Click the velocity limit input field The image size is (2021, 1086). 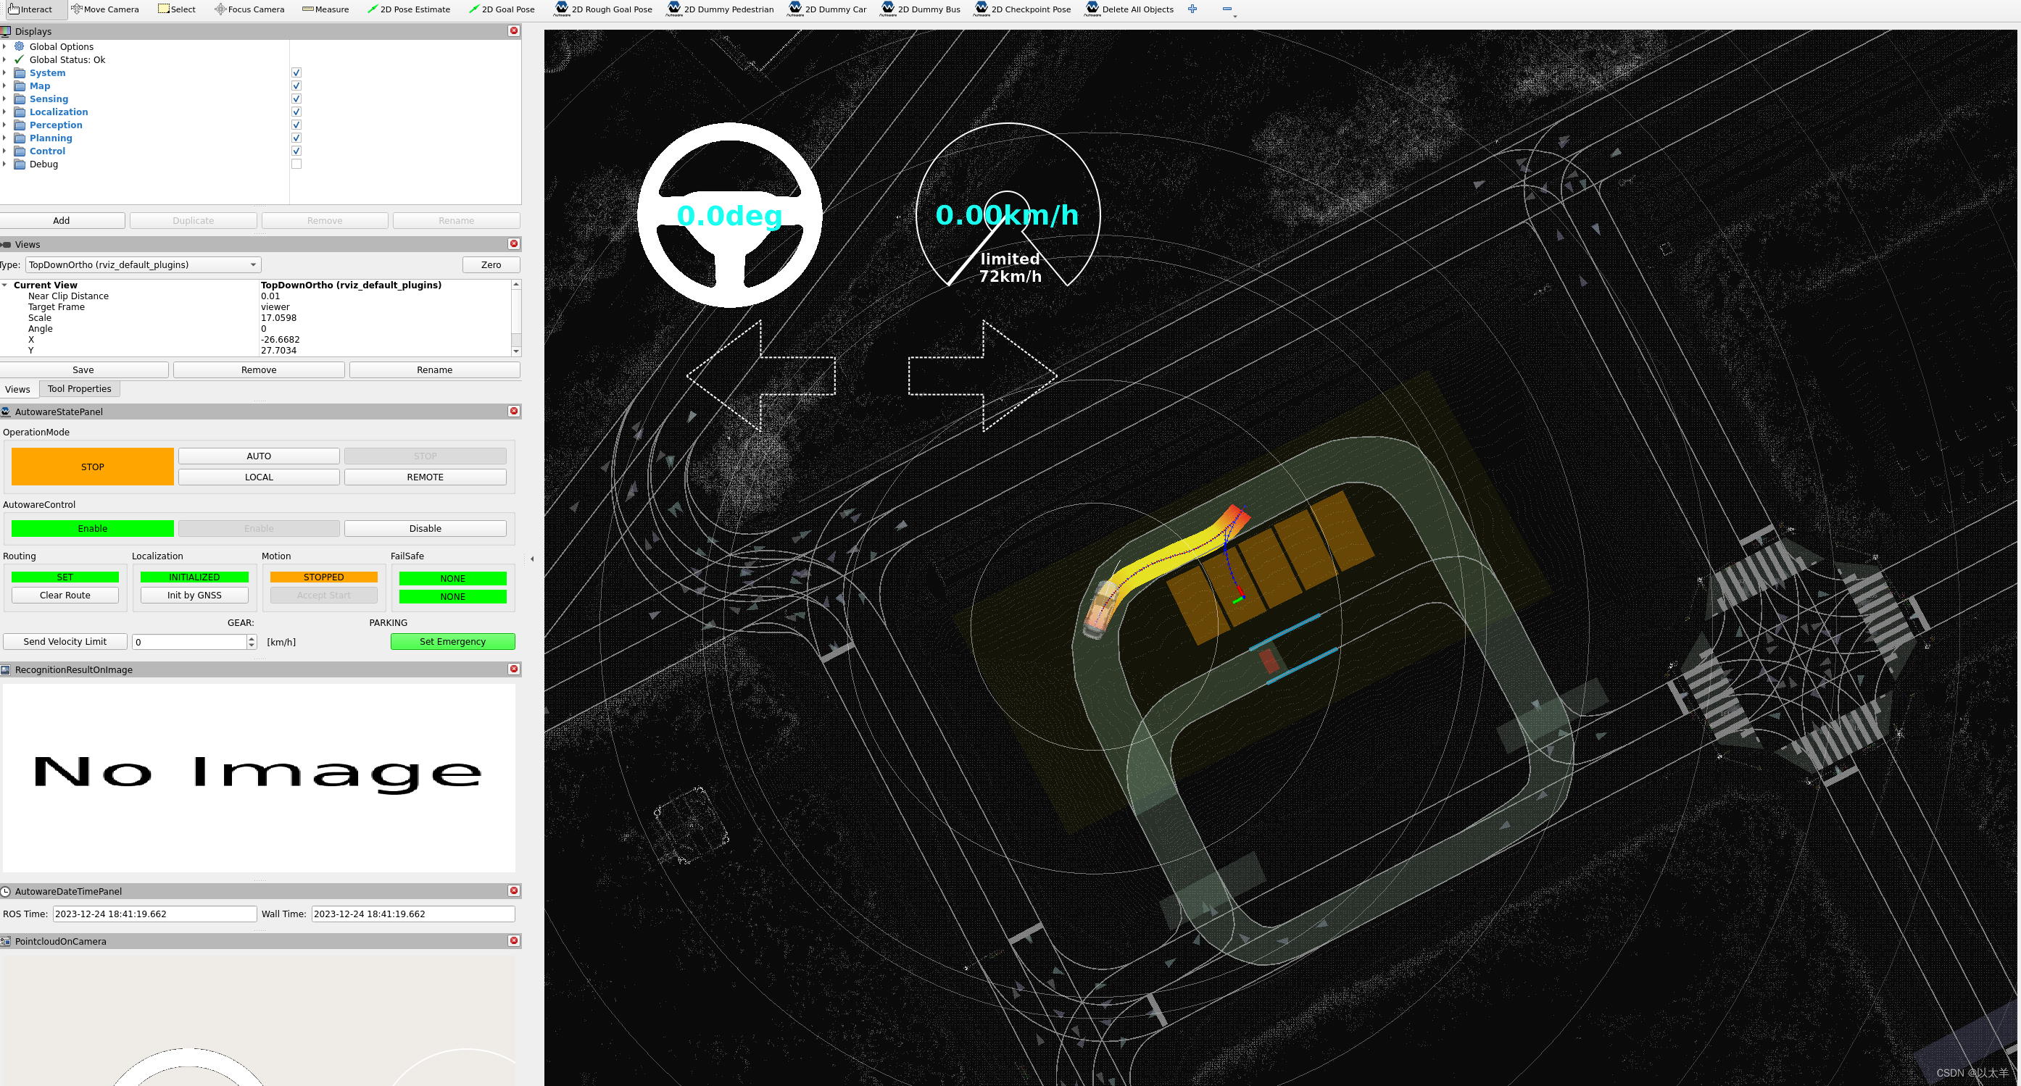[x=189, y=641]
